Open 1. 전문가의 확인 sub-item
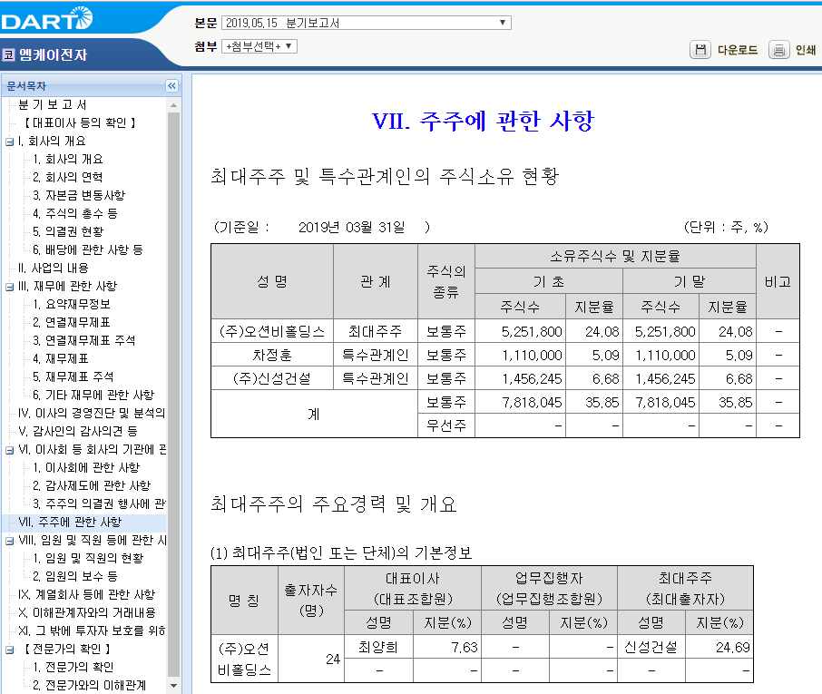Viewport: 822px width, 694px height. tap(73, 667)
